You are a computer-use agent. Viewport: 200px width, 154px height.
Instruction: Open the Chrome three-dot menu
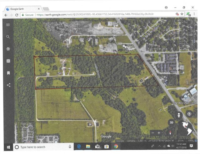[x=194, y=14]
